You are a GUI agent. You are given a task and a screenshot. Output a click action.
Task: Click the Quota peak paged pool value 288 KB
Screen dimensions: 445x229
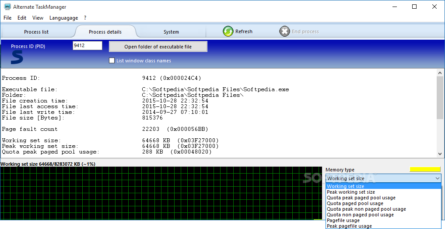point(177,152)
